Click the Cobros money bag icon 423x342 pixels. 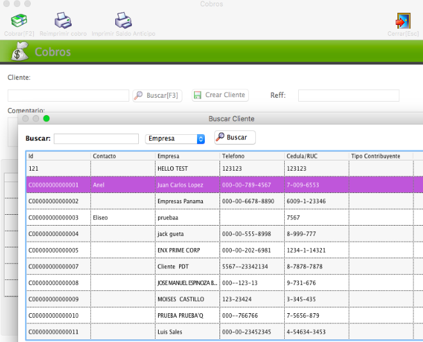pyautogui.click(x=20, y=51)
